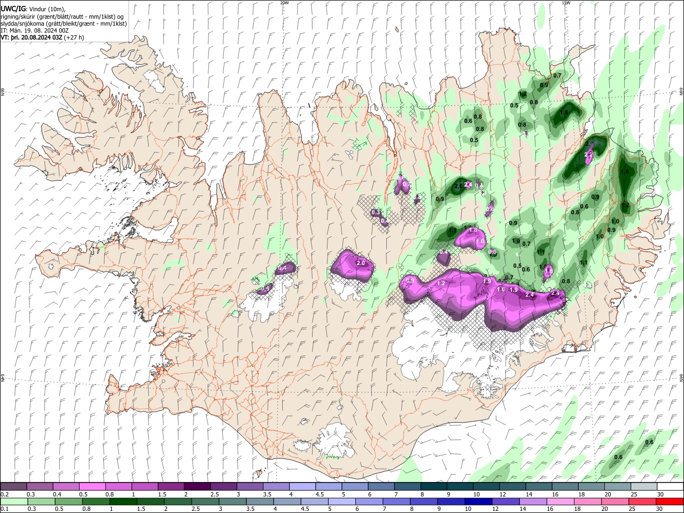Pick the darkest purple 2 snow legend swatch
This screenshot has width=684, height=513.
[x=197, y=487]
